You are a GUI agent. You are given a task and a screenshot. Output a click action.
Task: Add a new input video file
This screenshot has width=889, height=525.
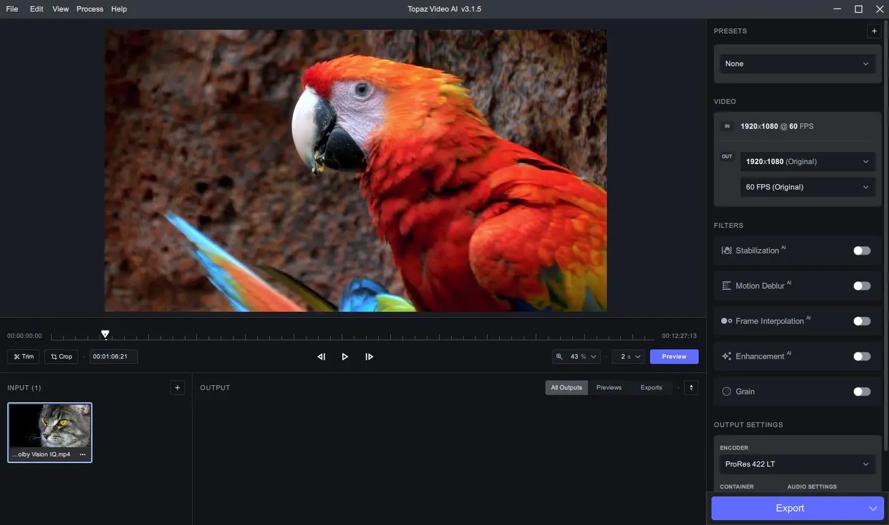click(177, 388)
